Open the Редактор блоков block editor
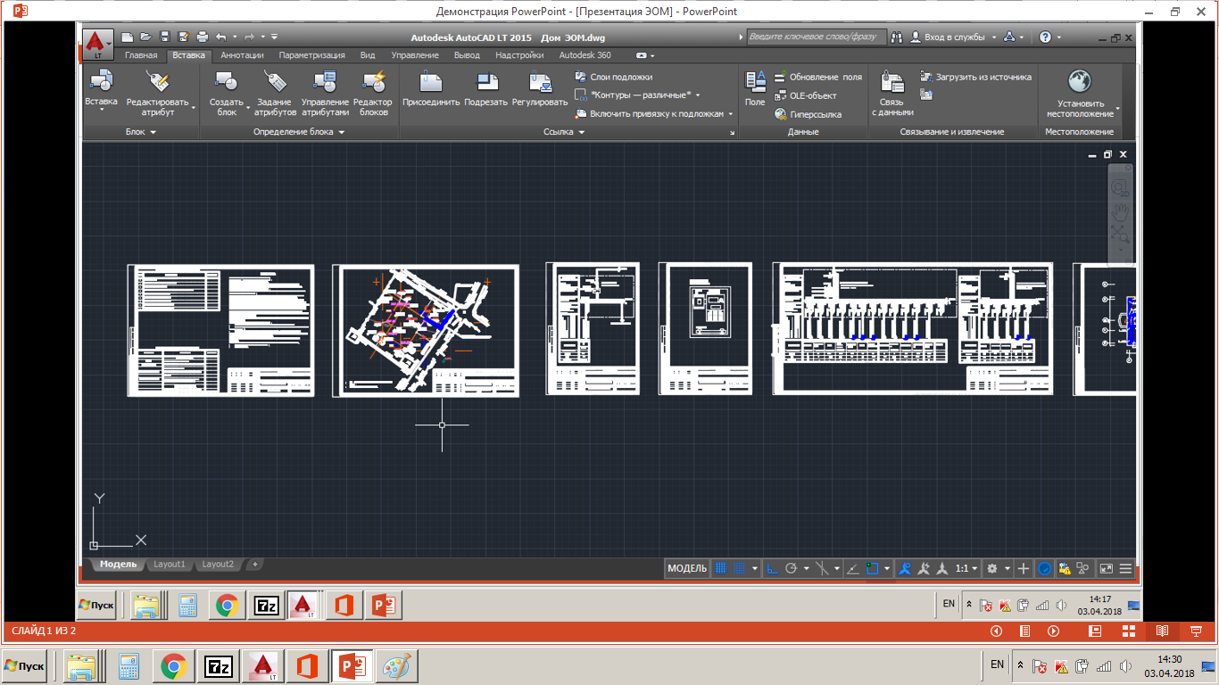This screenshot has height=685, width=1219. 374,83
